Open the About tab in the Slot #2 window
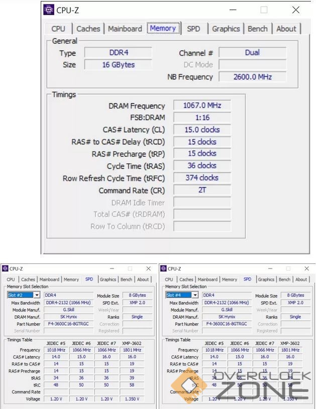The width and height of the screenshot is (316, 409). pos(143,280)
